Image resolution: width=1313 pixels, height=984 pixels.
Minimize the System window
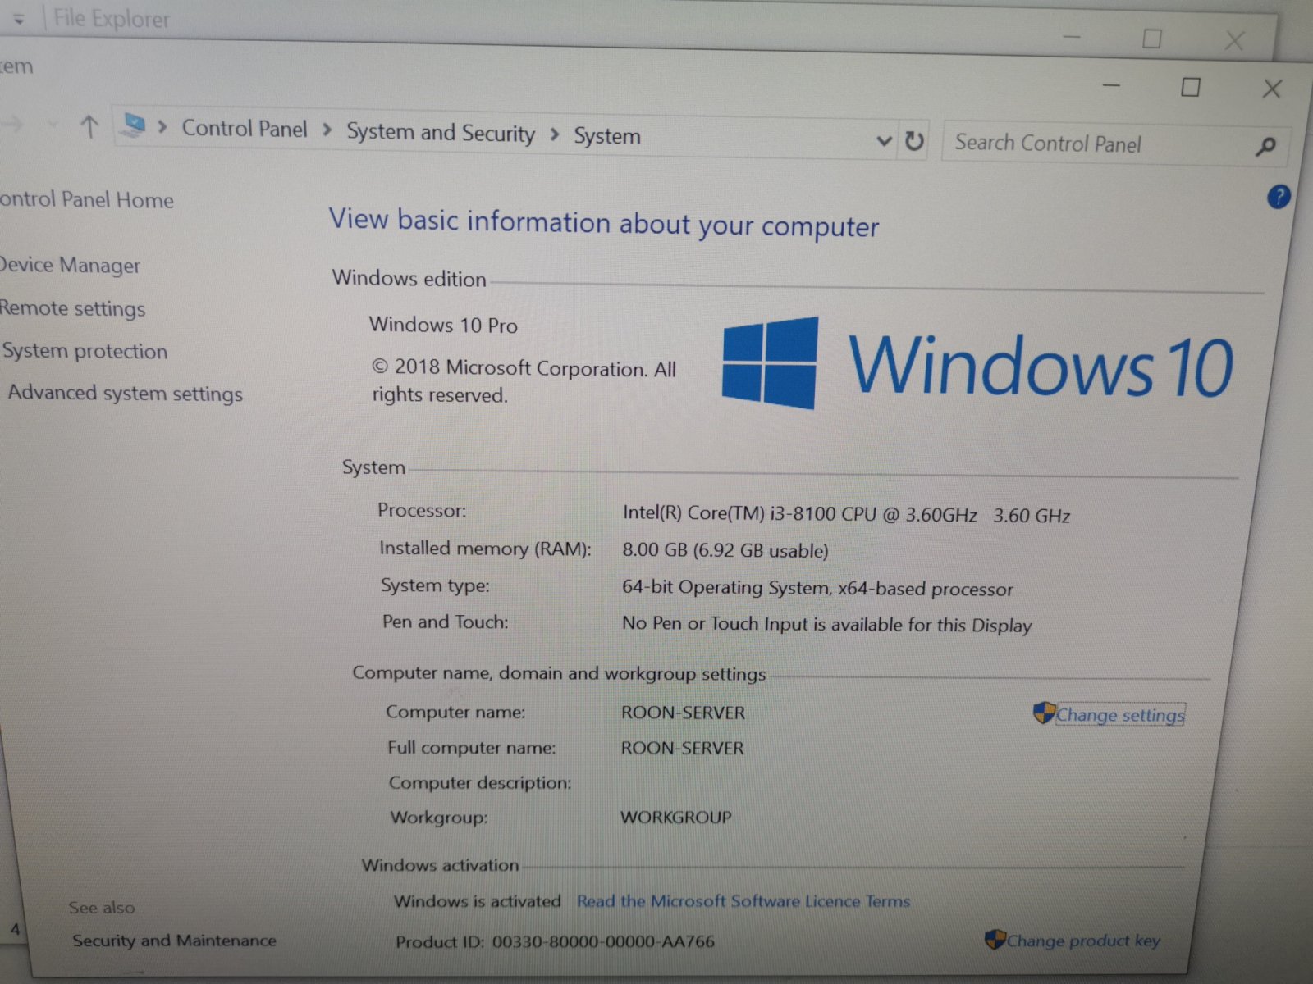pyautogui.click(x=1111, y=85)
